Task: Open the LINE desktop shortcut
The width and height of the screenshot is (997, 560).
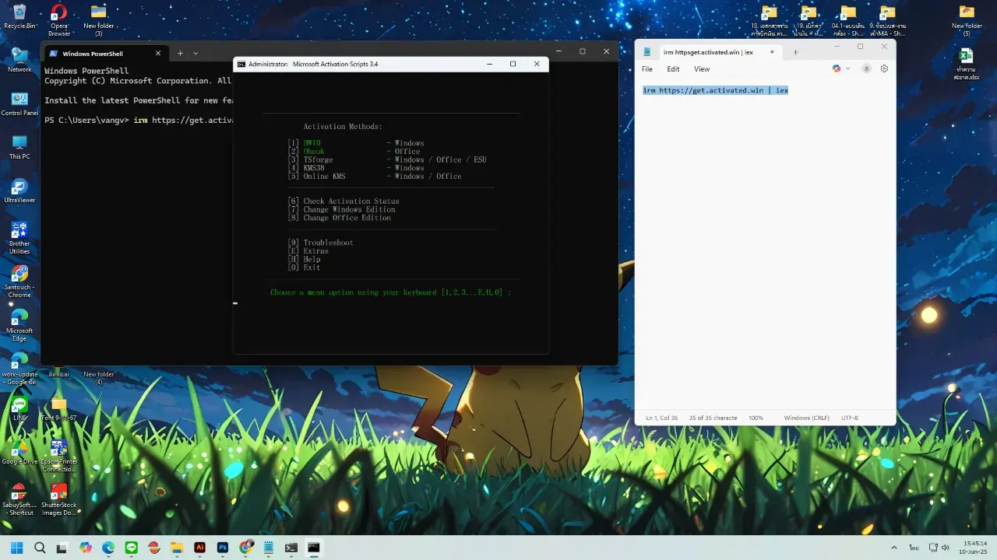Action: pyautogui.click(x=19, y=408)
